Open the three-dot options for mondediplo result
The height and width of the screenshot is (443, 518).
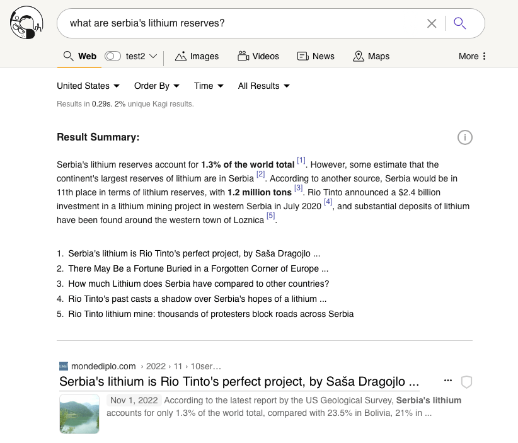coord(448,381)
